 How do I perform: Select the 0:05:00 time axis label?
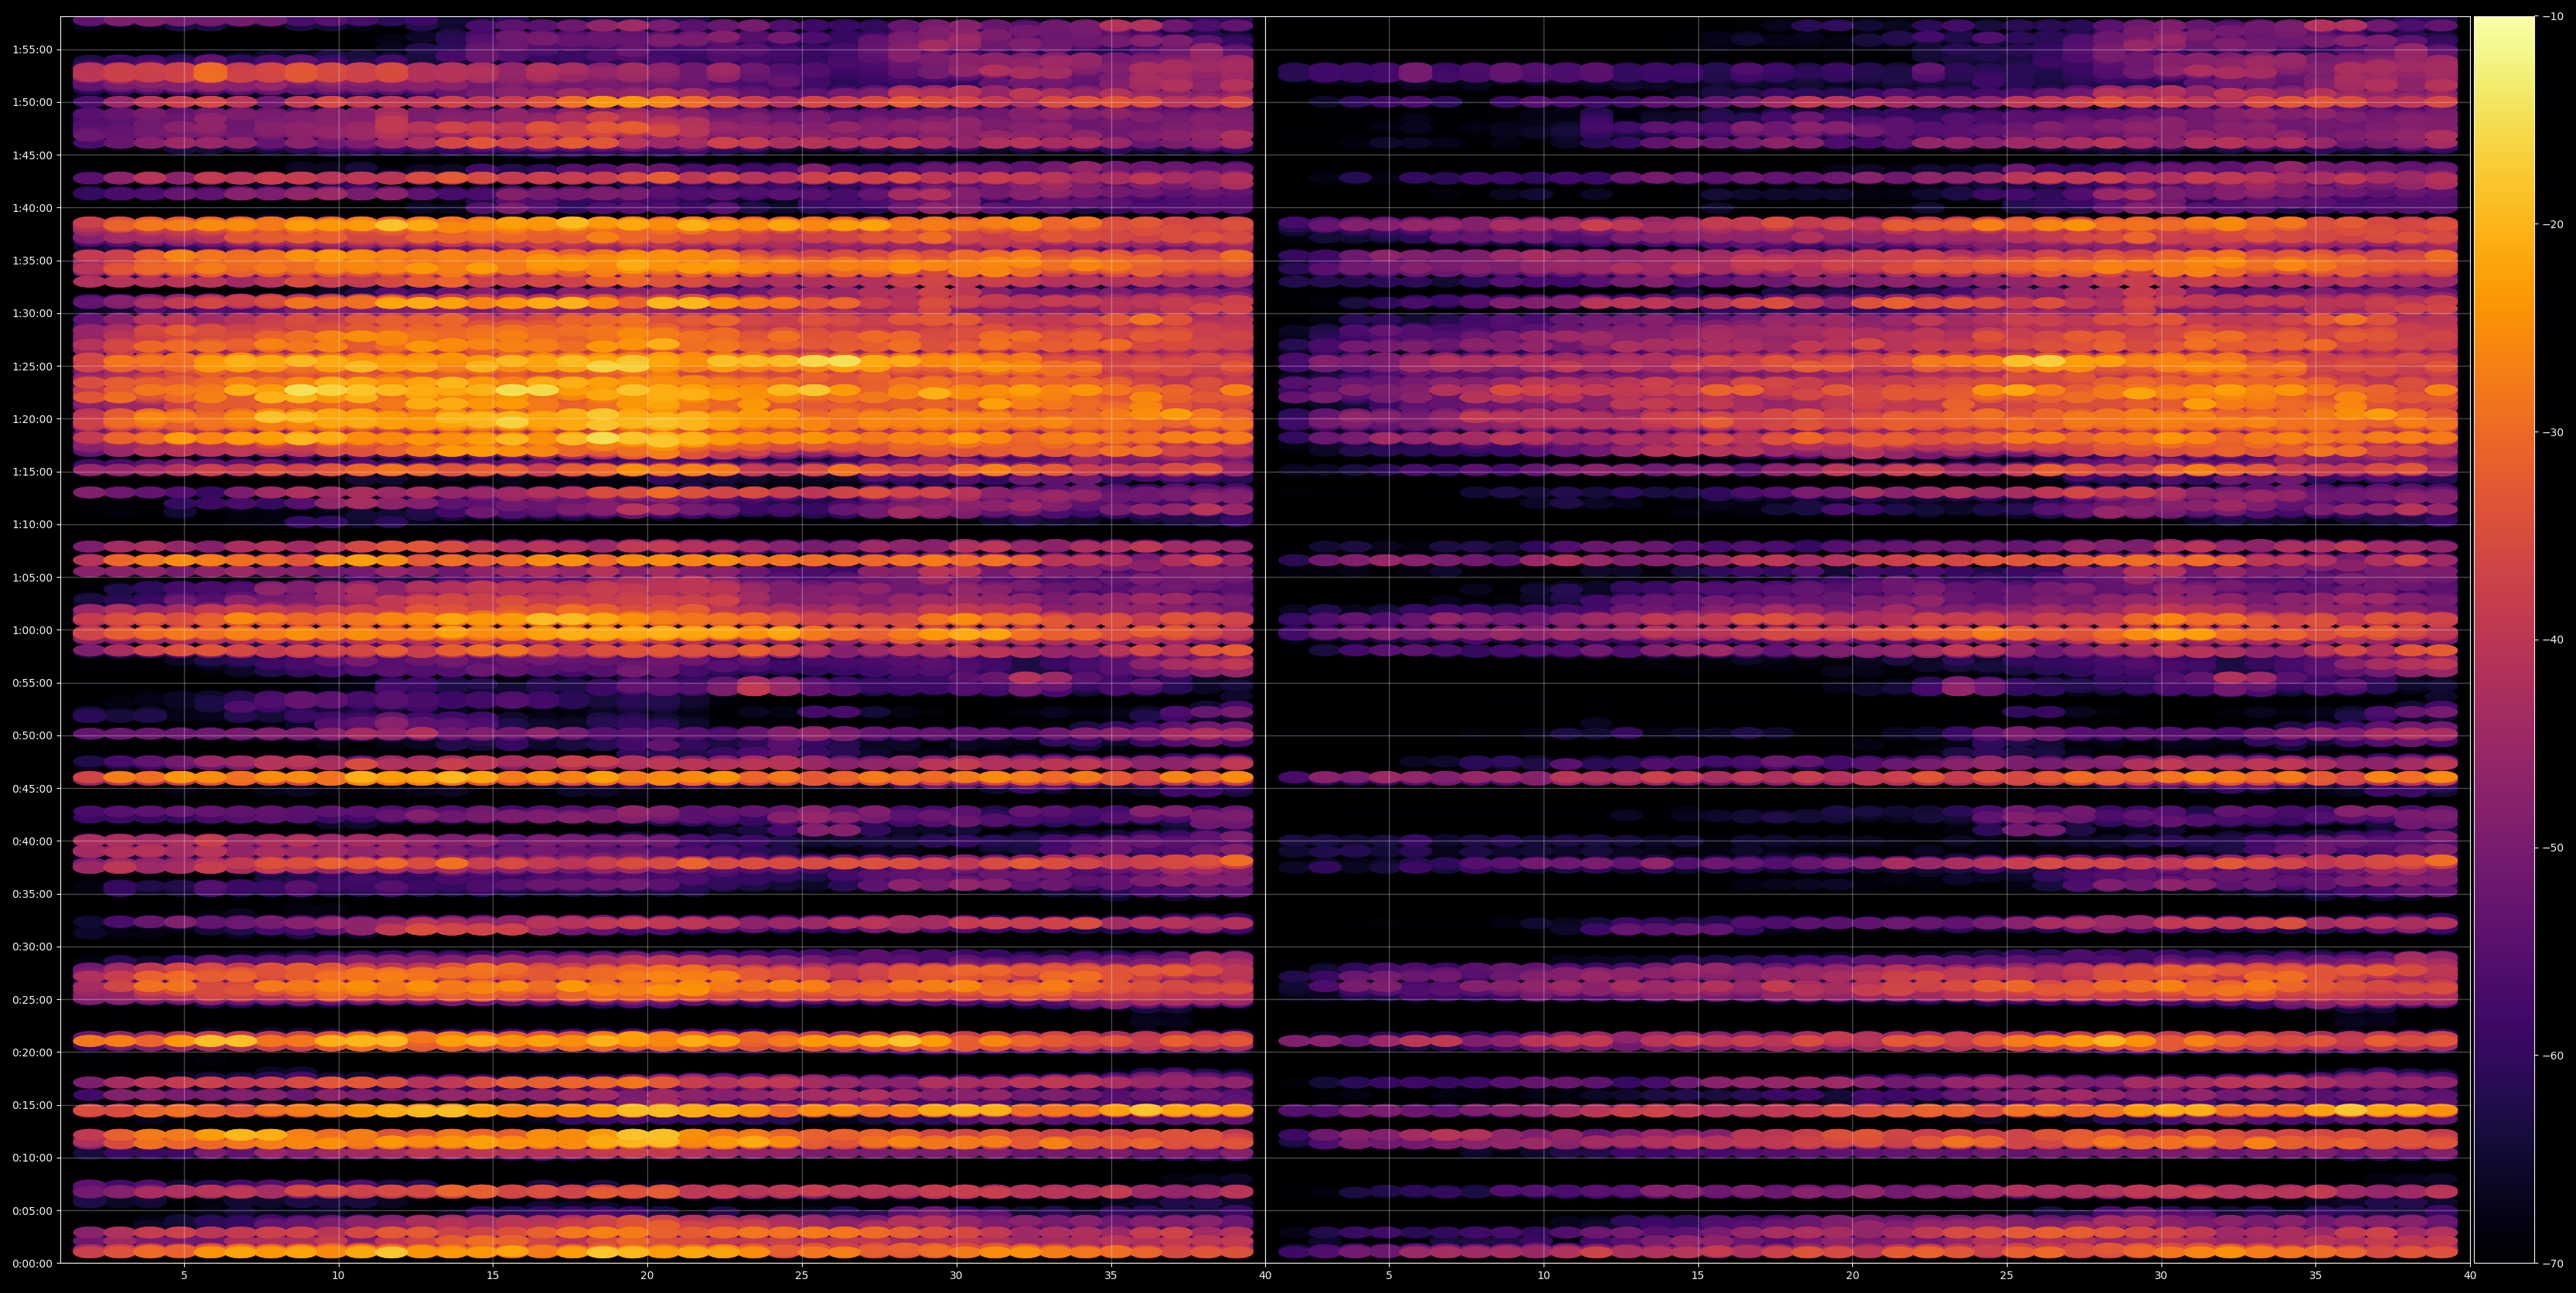tap(35, 1211)
